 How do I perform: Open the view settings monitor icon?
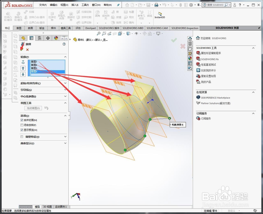[158, 34]
